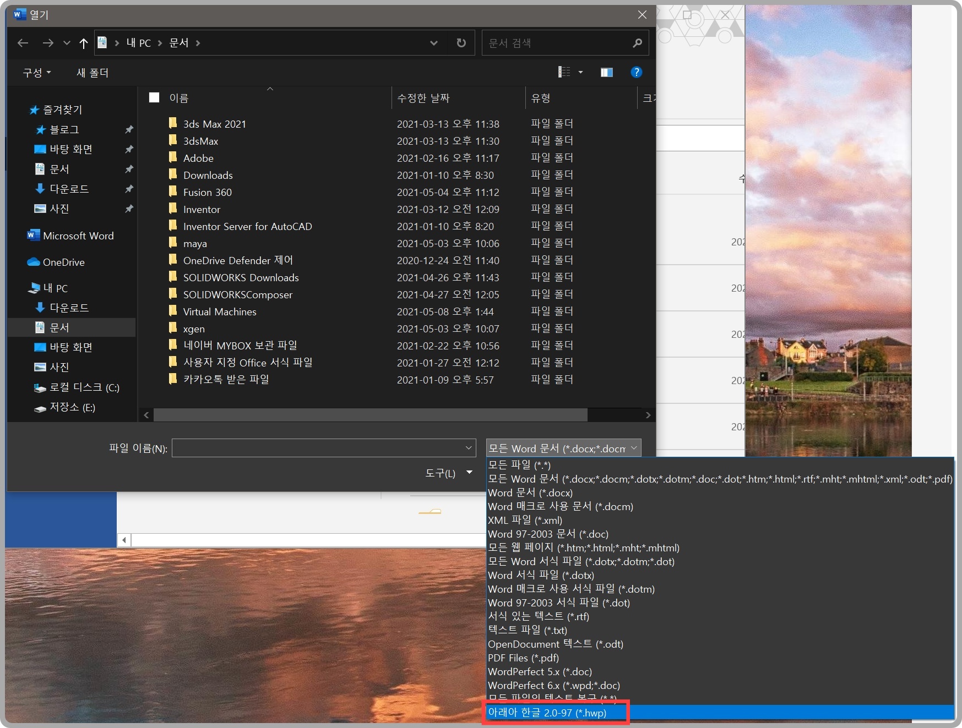Screen dimensions: 962x728
Task: Choose PDF Files (*.pdf) type
Action: click(x=523, y=658)
